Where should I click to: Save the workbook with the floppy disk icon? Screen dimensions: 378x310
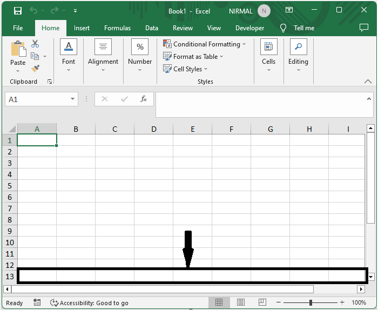(18, 11)
